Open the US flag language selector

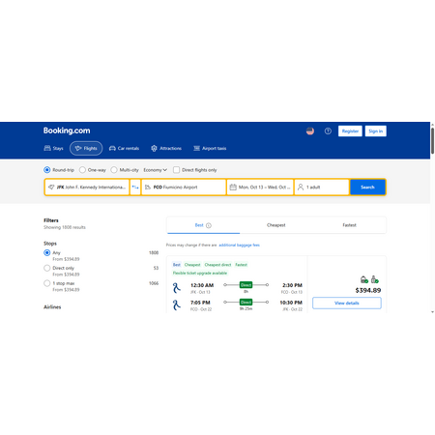(310, 131)
